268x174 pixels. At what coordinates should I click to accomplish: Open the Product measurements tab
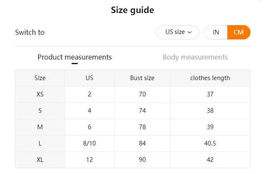pos(75,57)
